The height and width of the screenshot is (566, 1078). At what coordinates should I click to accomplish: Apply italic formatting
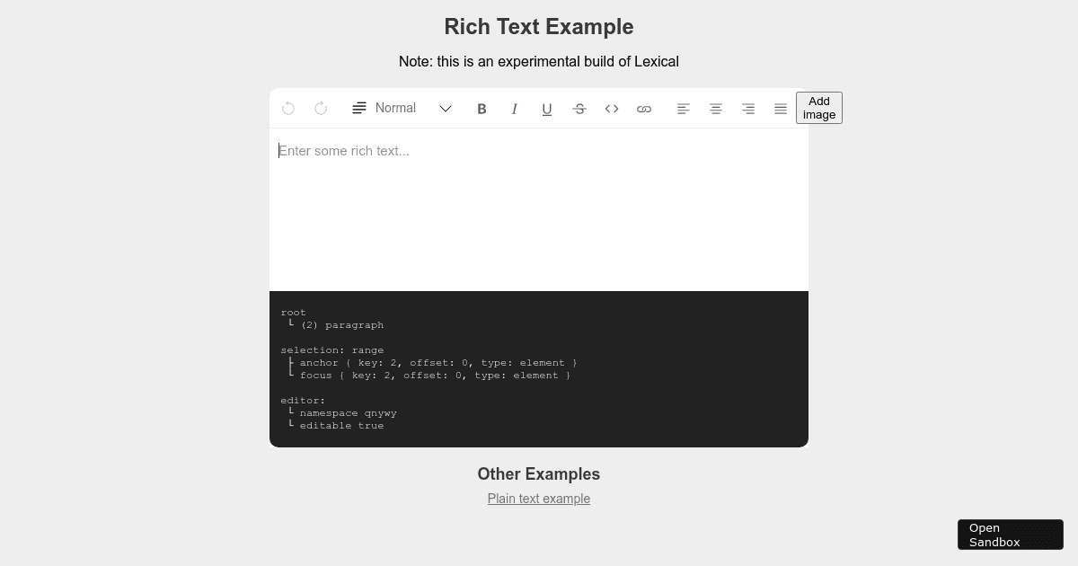click(x=515, y=108)
